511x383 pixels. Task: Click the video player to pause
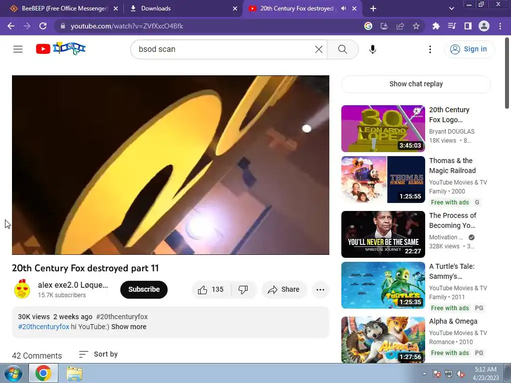[x=171, y=165]
